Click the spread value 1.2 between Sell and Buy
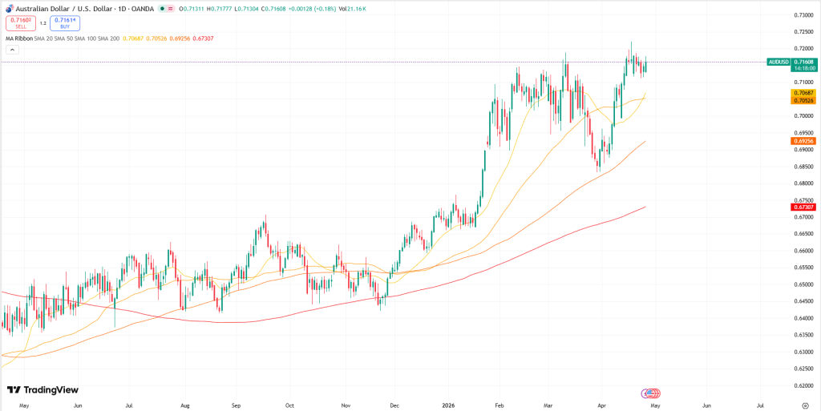The width and height of the screenshot is (821, 411). coord(42,23)
